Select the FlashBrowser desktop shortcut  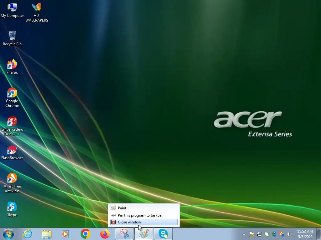point(12,152)
